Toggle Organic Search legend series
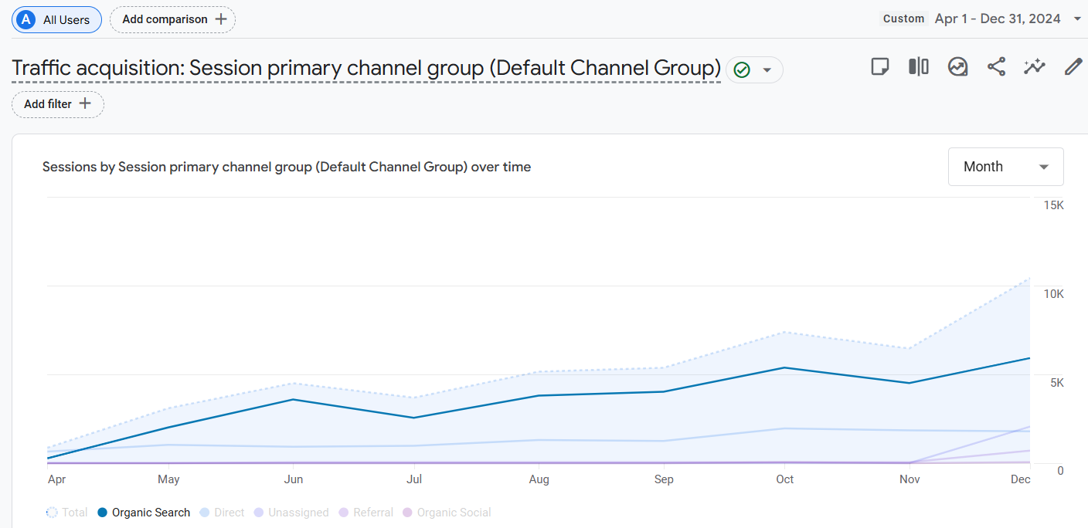 coord(144,513)
